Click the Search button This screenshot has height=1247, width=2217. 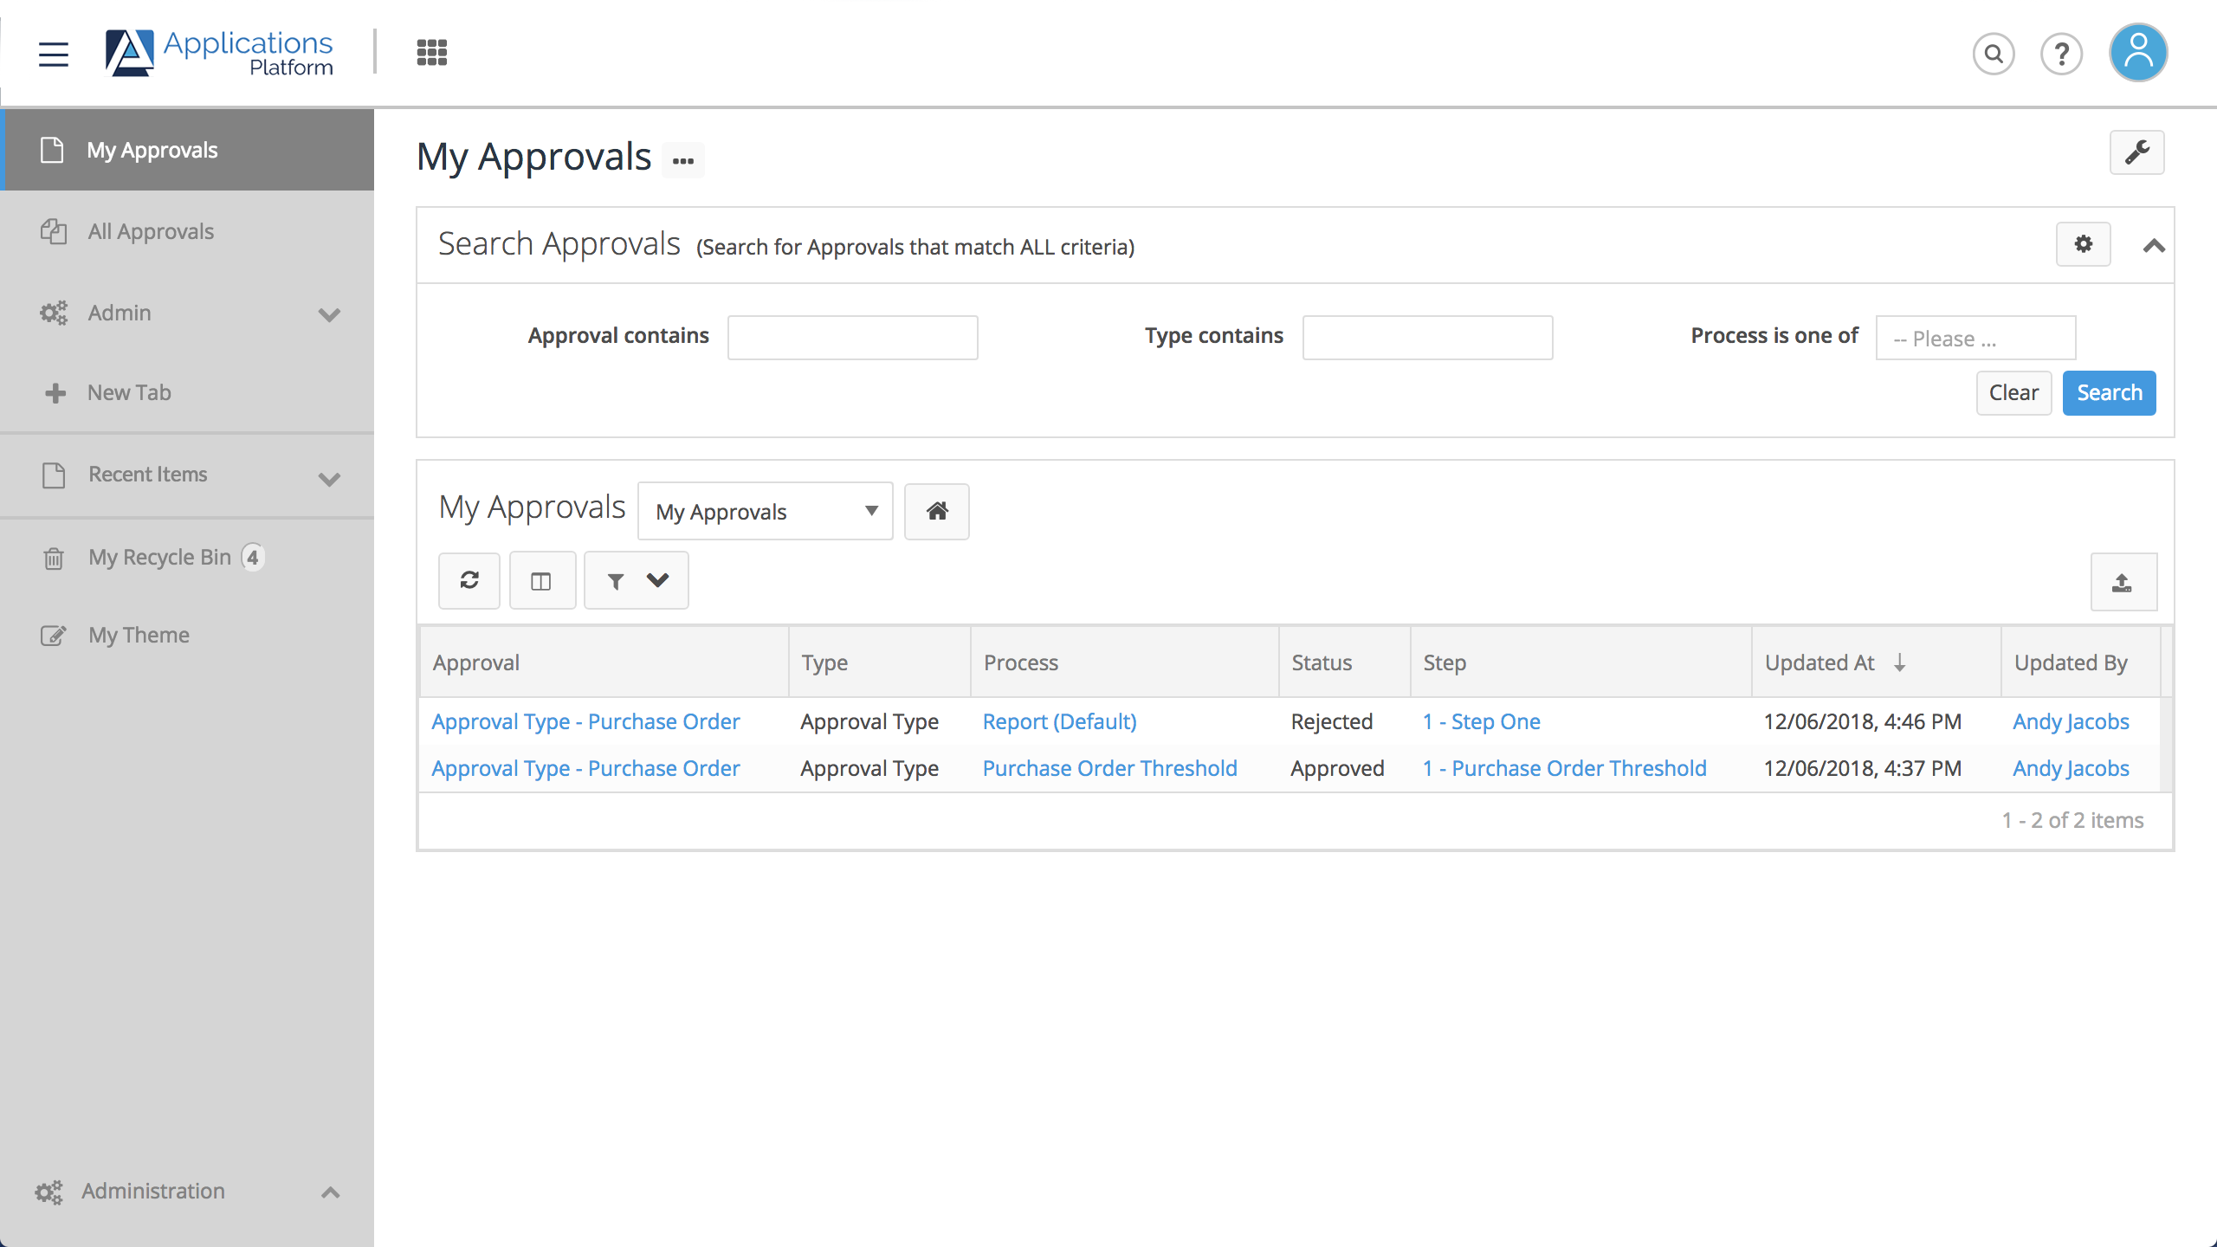(2108, 392)
